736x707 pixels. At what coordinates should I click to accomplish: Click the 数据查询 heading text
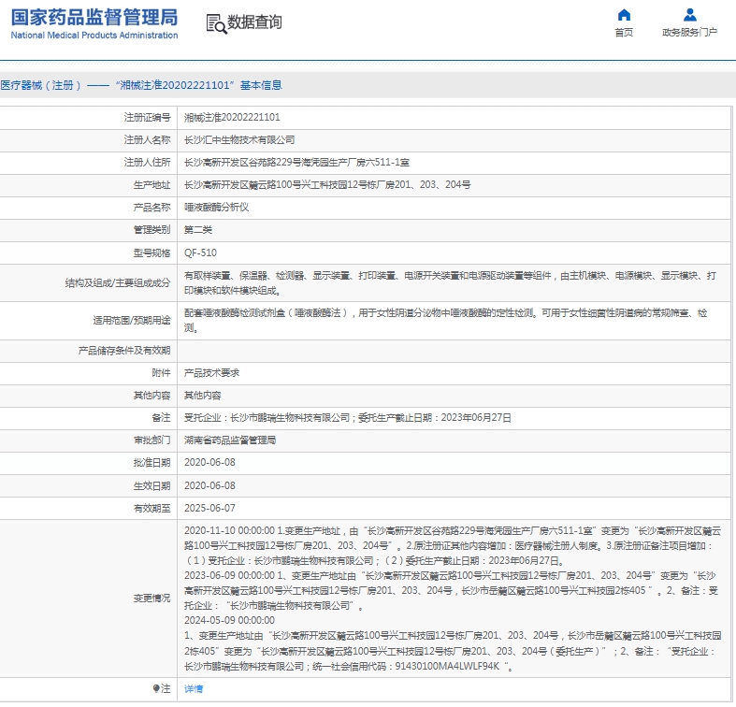point(254,22)
